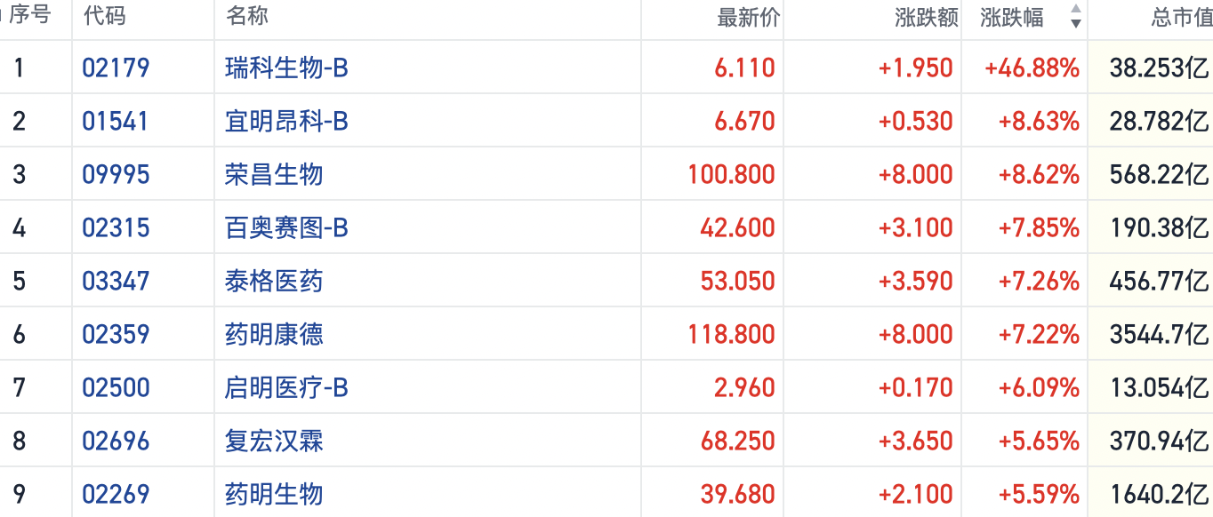Screen dimensions: 1213x517
Task: Open the 宜明昂科-B stock page
Action: pos(286,121)
